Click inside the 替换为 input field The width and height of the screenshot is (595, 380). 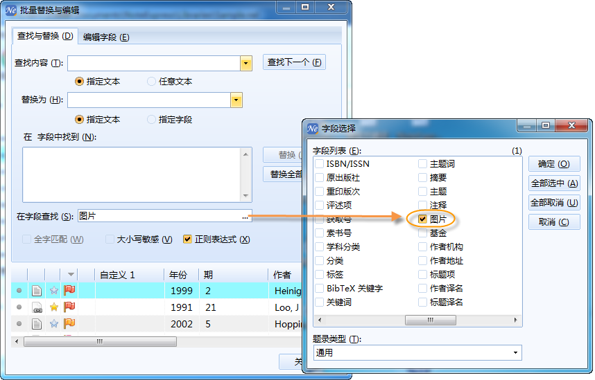(x=149, y=100)
